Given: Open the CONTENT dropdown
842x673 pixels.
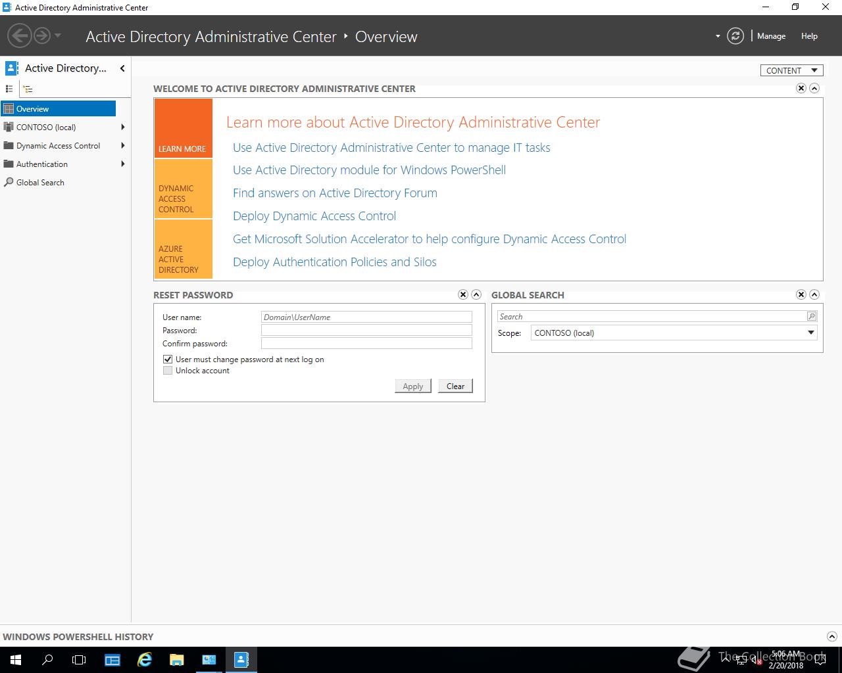Looking at the screenshot, I should point(792,70).
